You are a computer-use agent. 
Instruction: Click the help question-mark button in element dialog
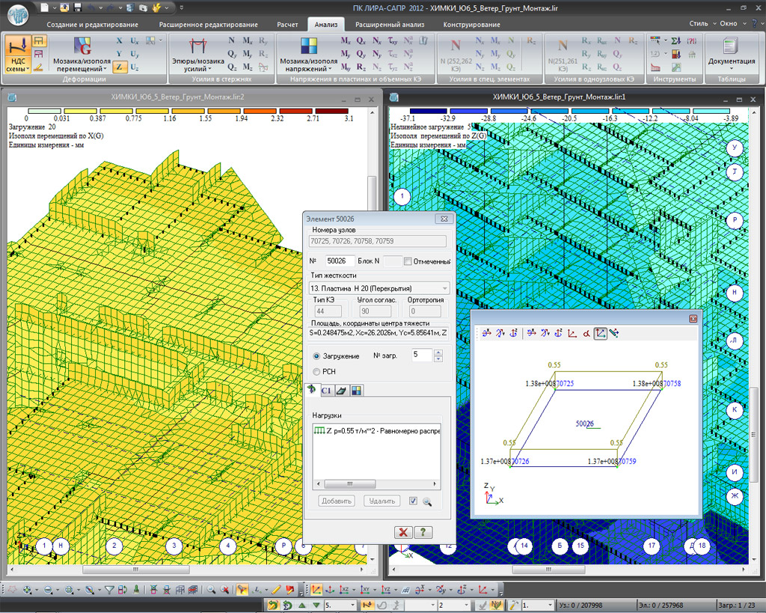(x=423, y=532)
